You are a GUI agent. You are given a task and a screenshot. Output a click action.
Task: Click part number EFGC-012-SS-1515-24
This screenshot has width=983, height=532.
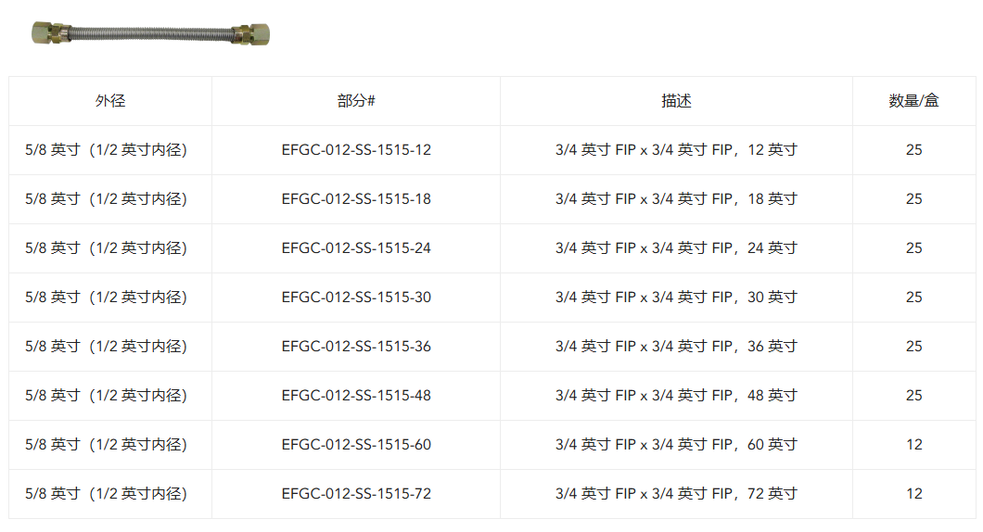click(356, 248)
